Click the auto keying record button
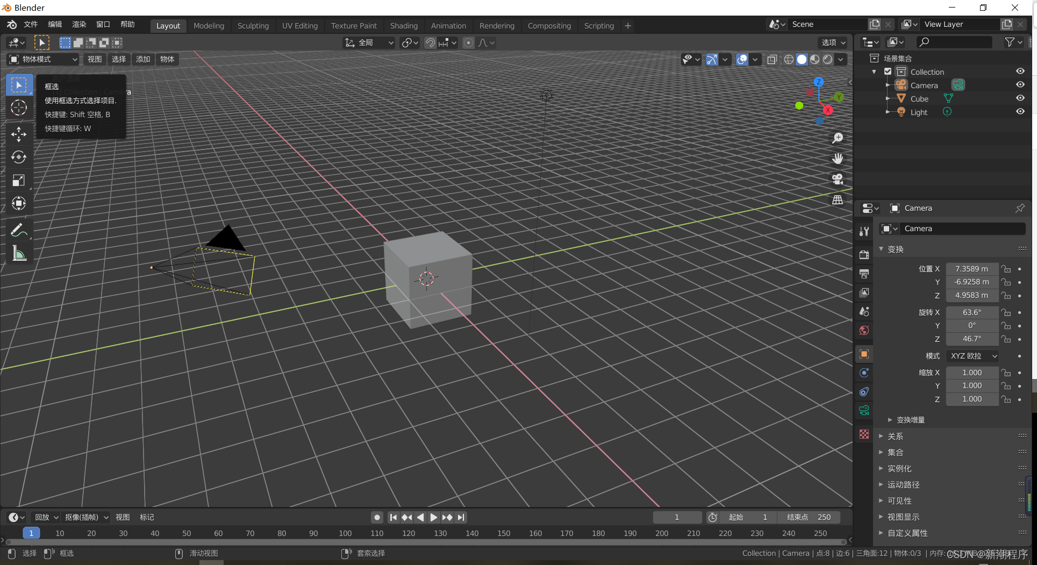The image size is (1037, 565). [377, 517]
